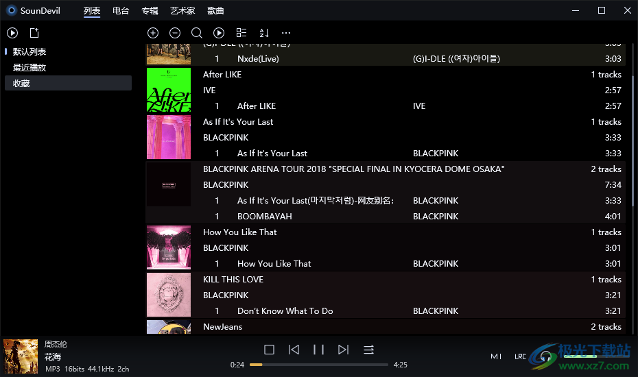
Task: Click the As If It's Your Last album cover
Action: click(x=169, y=137)
